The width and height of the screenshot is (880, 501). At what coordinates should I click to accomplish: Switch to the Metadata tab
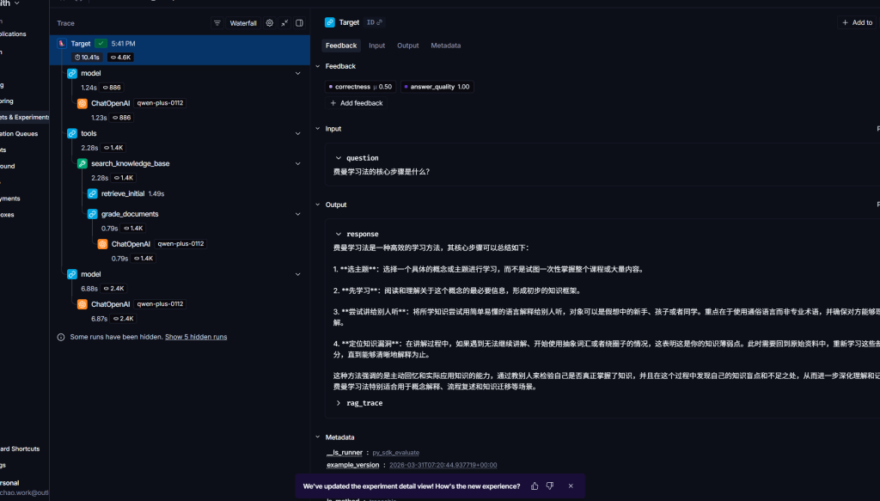pos(446,46)
